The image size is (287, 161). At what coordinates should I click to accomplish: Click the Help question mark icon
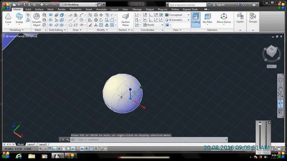(254, 5)
